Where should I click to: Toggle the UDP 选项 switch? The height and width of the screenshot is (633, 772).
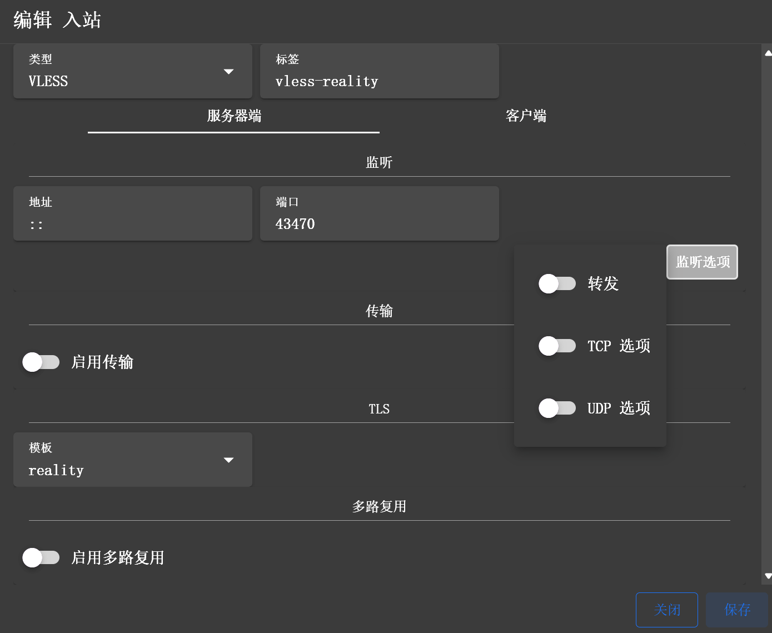(x=557, y=408)
